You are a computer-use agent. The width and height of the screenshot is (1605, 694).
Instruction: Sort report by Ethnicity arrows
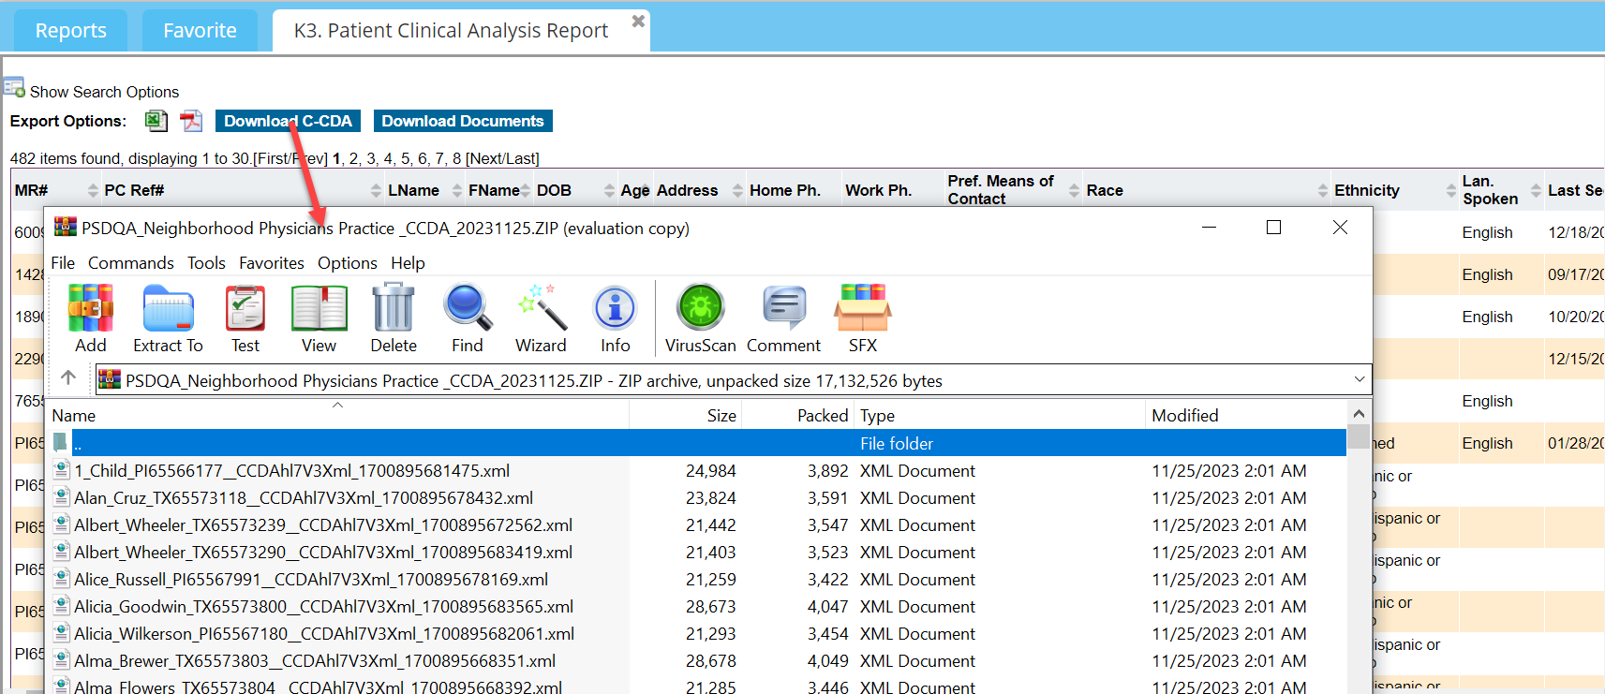pyautogui.click(x=1451, y=191)
